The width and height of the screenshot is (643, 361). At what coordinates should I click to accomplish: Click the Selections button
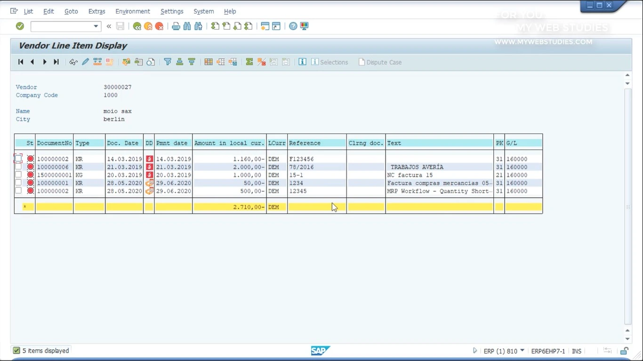coord(330,62)
